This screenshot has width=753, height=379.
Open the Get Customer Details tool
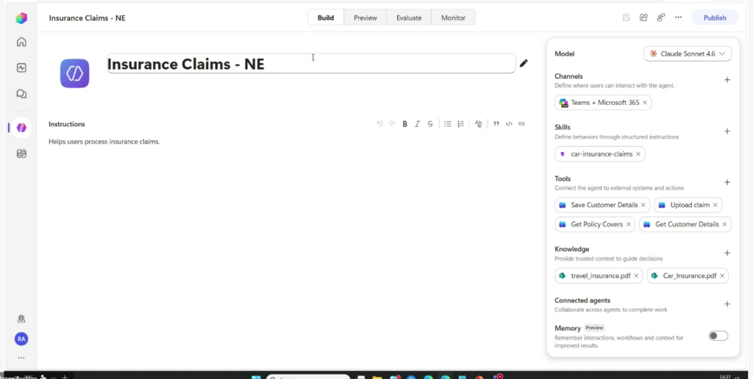685,225
